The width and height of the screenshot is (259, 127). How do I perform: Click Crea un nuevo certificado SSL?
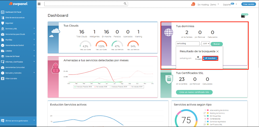point(194,92)
